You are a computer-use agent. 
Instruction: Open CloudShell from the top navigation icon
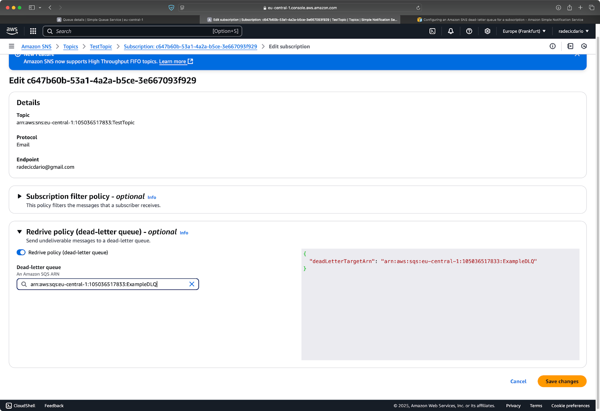coord(432,31)
